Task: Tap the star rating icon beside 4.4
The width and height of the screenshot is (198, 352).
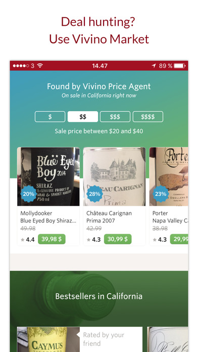Action: click(22, 240)
